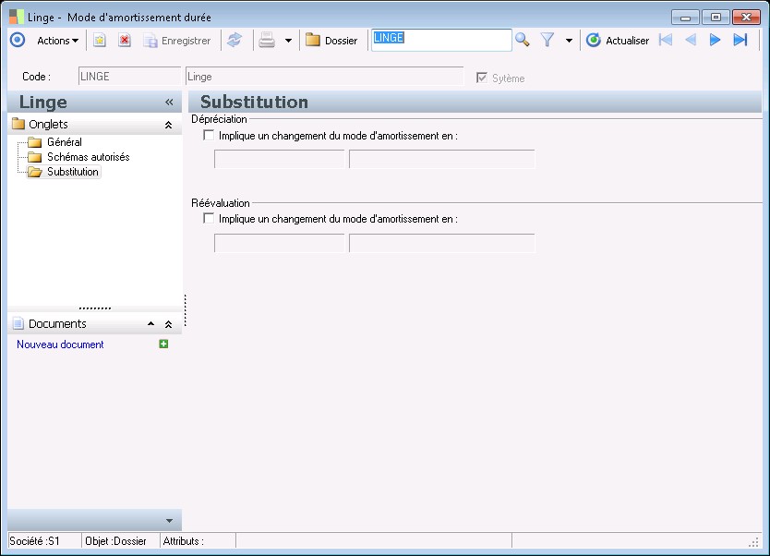Collapse the Documents section double chevron
The image size is (770, 556).
(x=168, y=324)
